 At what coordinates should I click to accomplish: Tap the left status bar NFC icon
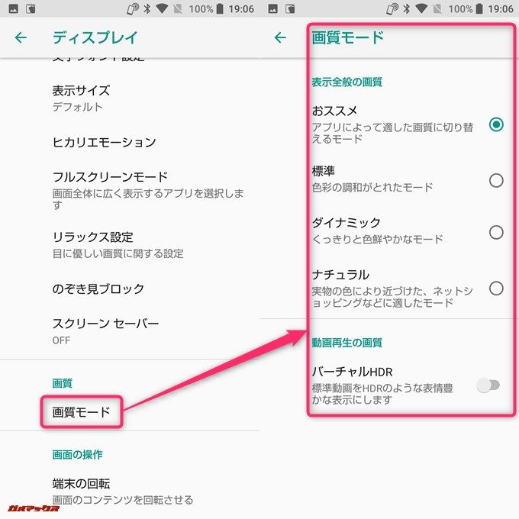(133, 8)
